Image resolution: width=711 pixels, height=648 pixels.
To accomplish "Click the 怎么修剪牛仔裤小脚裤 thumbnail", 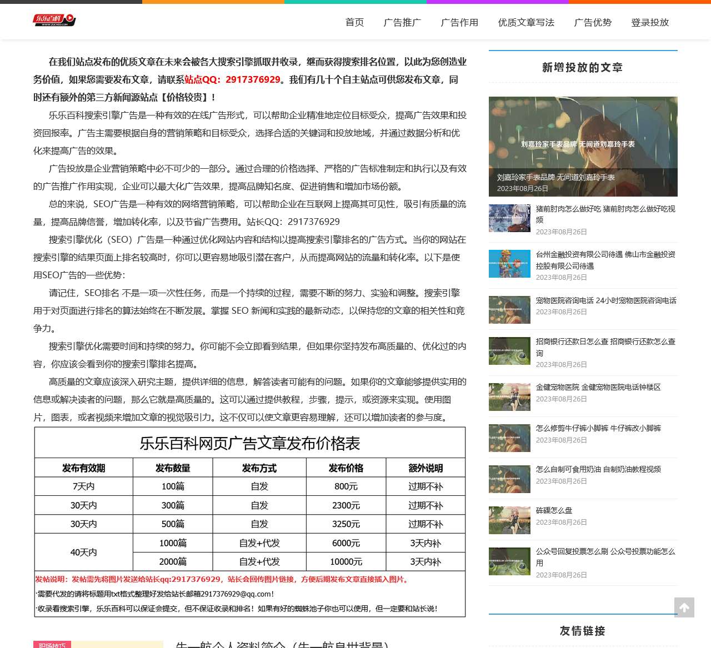I will 509,438.
